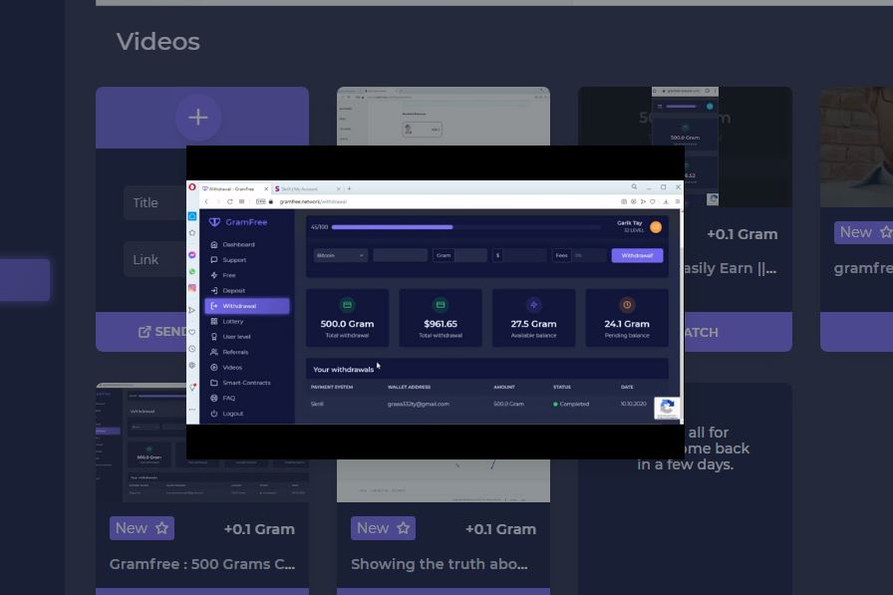Click the plus icon on the add-video card
This screenshot has width=893, height=595.
pos(198,118)
